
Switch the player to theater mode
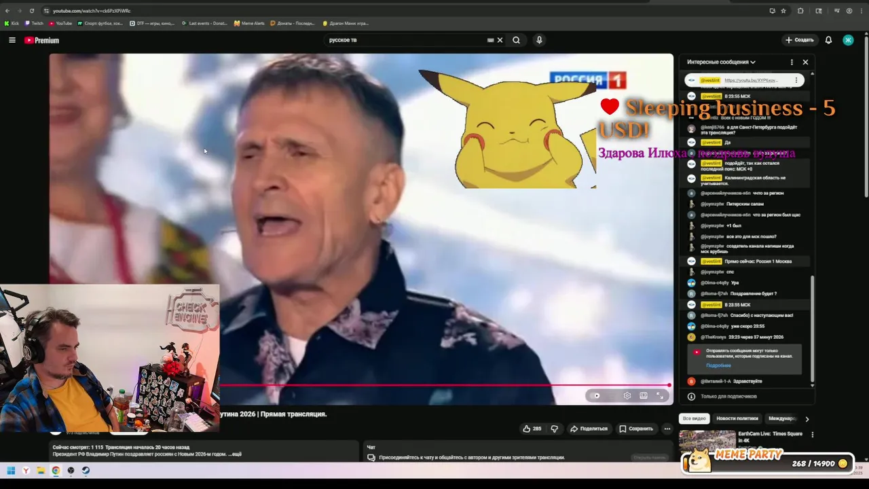point(643,395)
